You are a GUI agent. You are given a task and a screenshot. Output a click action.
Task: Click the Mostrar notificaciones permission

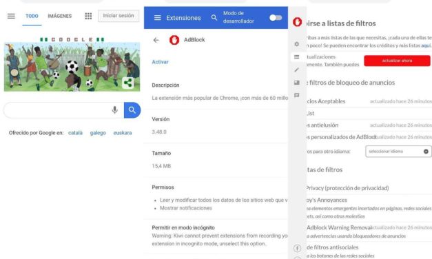[x=186, y=208]
